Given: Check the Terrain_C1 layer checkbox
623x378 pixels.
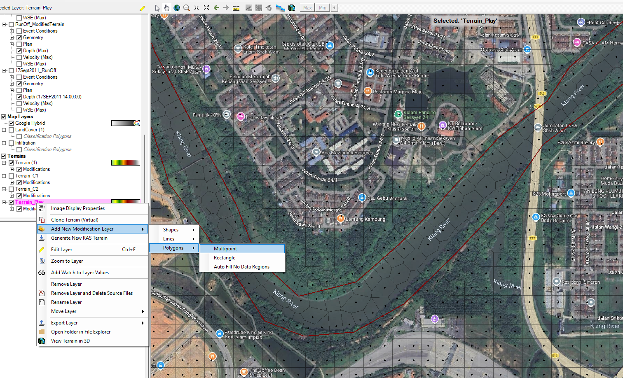Looking at the screenshot, I should tap(12, 176).
